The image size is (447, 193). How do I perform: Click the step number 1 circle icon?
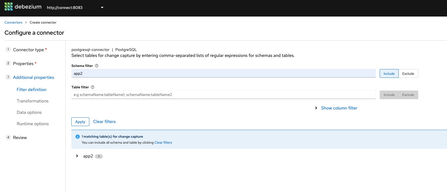[8, 49]
